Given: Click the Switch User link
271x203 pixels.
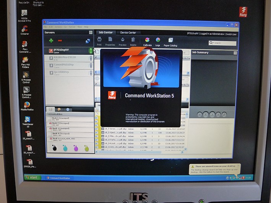Looking at the screenshot, I should coord(231,34).
